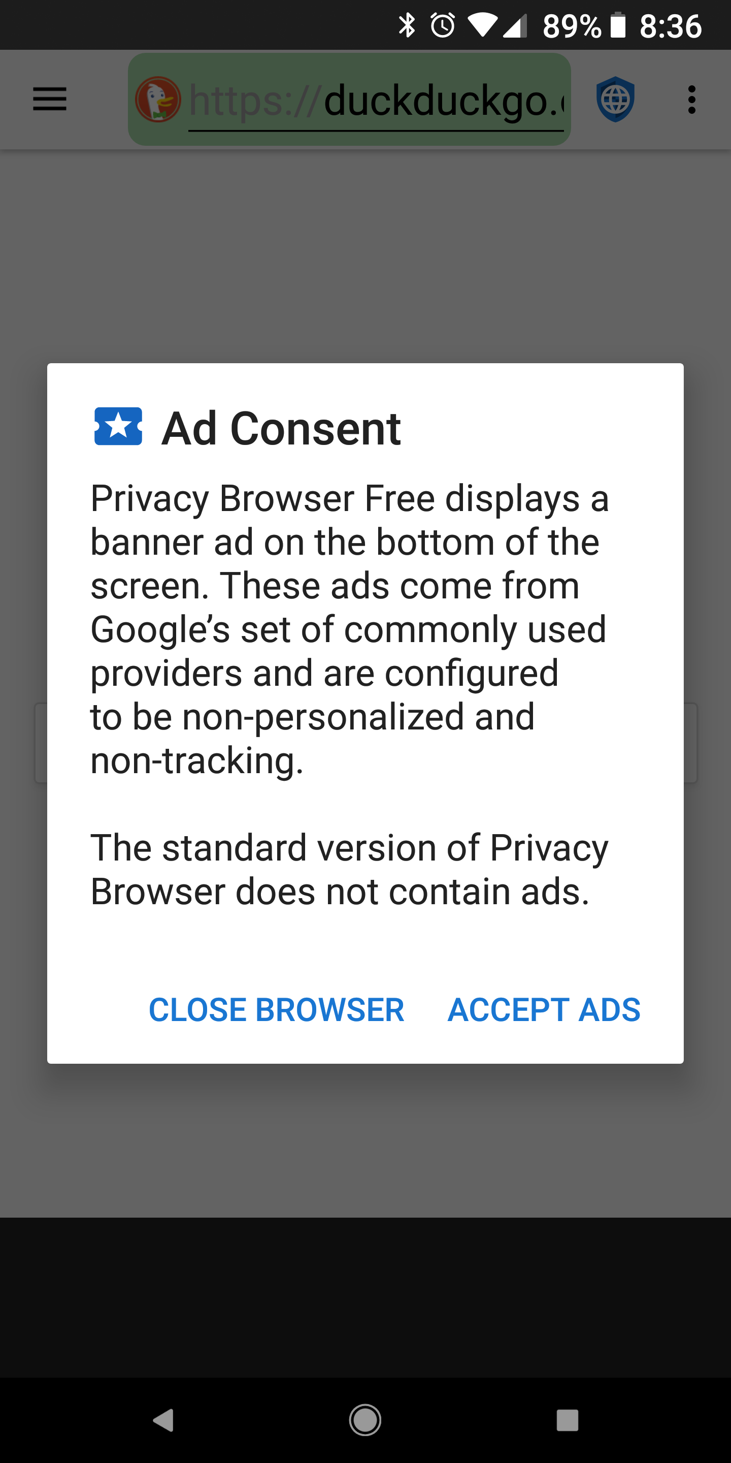Tap the Android back navigation button
The image size is (731, 1463).
coord(163,1420)
